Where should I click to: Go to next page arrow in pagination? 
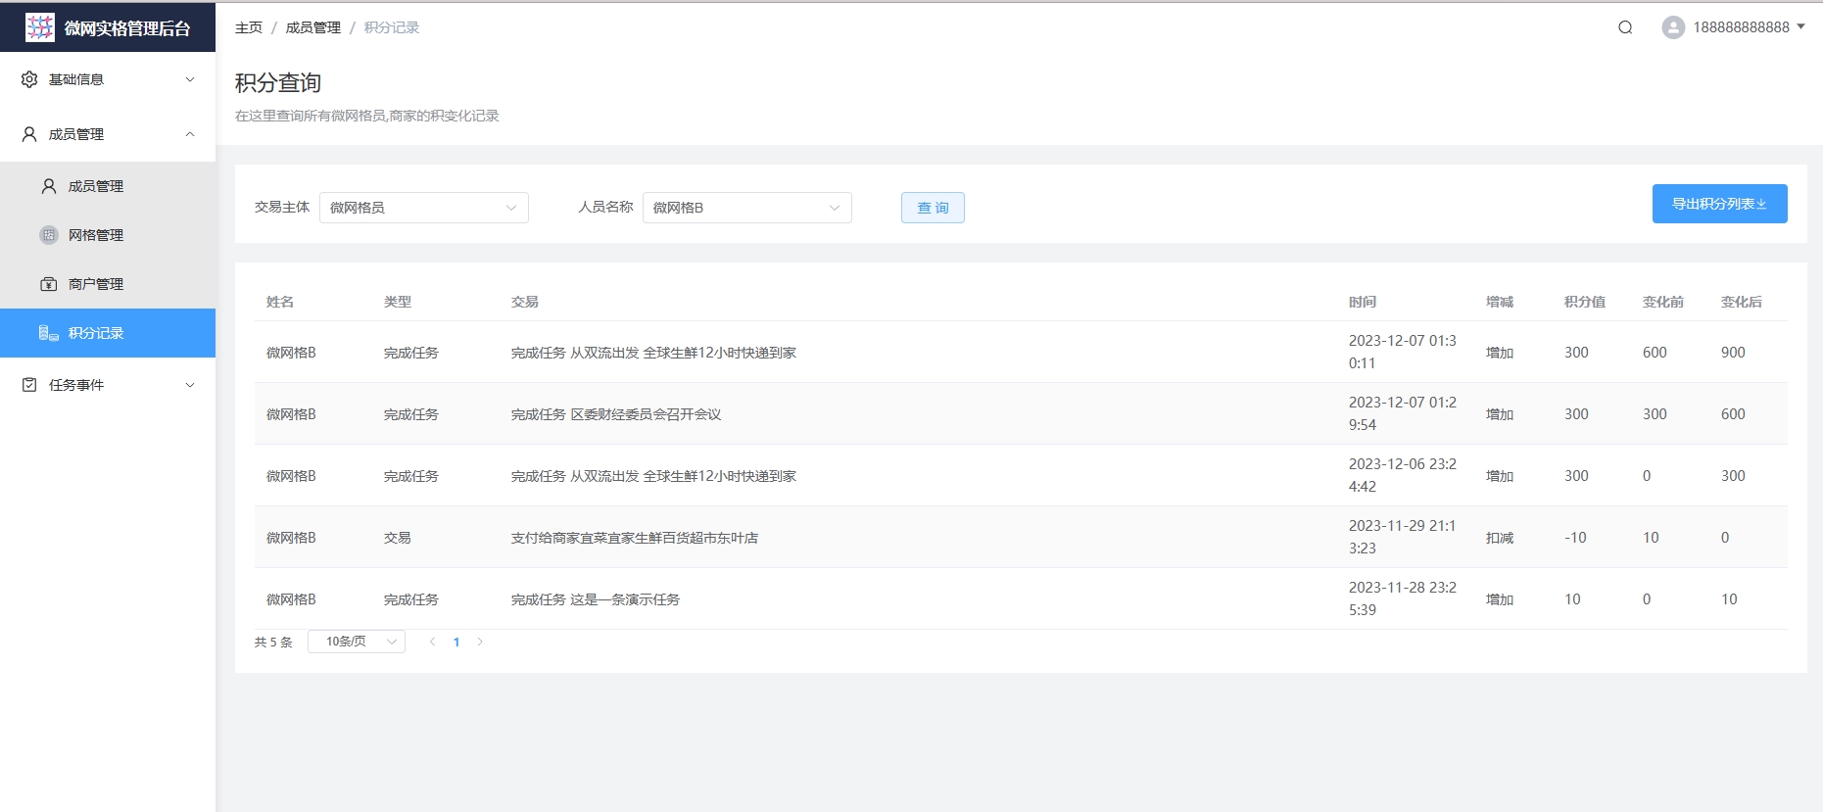[x=480, y=642]
